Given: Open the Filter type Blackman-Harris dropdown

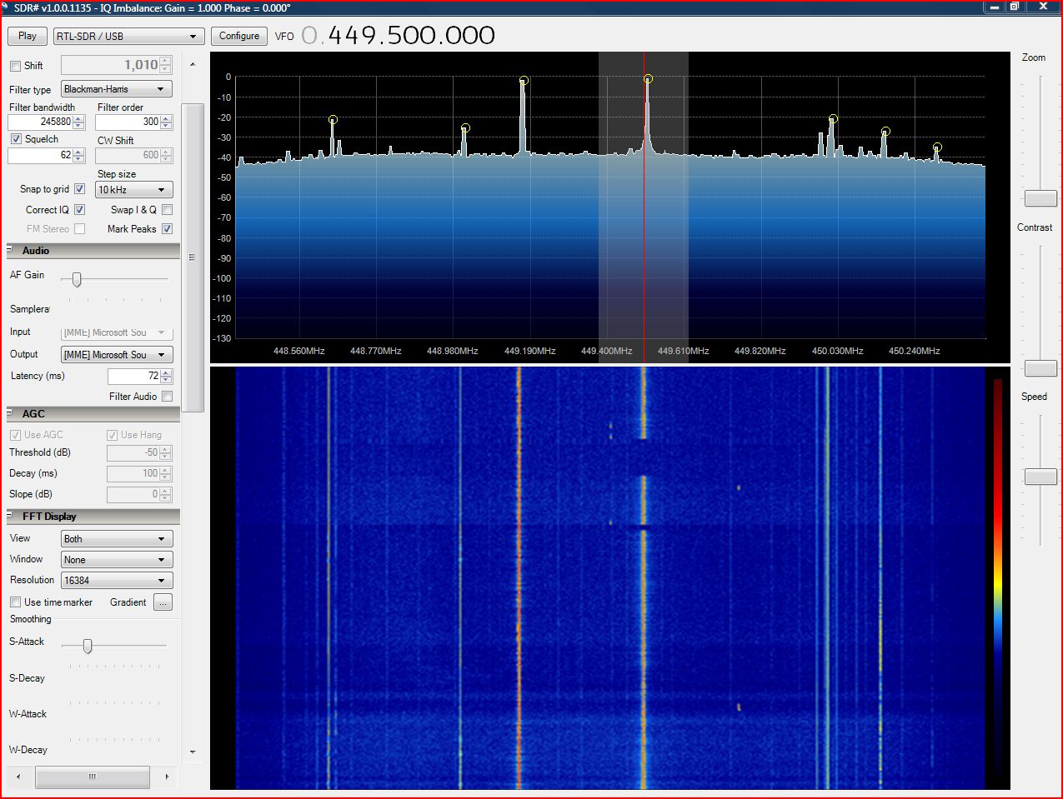Looking at the screenshot, I should [x=117, y=89].
